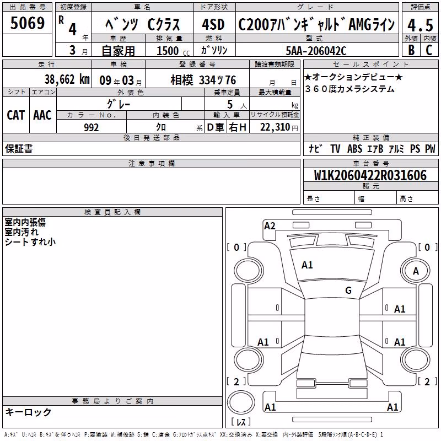
Task: Select the D車 import marker
Action: (x=216, y=127)
